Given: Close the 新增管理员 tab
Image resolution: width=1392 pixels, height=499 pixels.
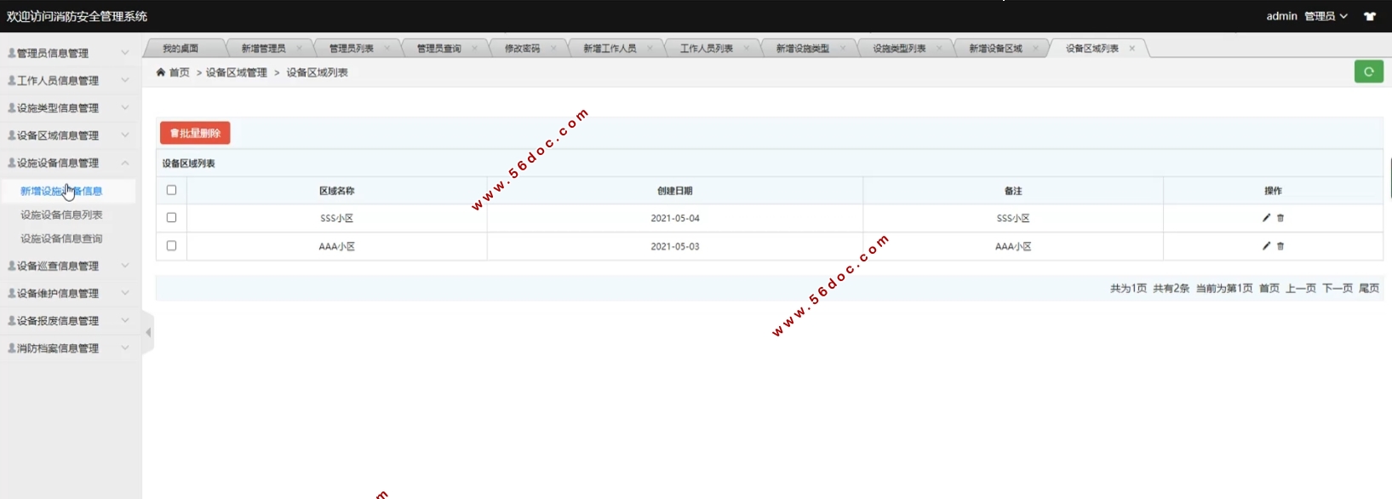Looking at the screenshot, I should (299, 49).
